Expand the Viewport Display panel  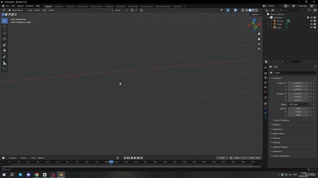(279, 147)
